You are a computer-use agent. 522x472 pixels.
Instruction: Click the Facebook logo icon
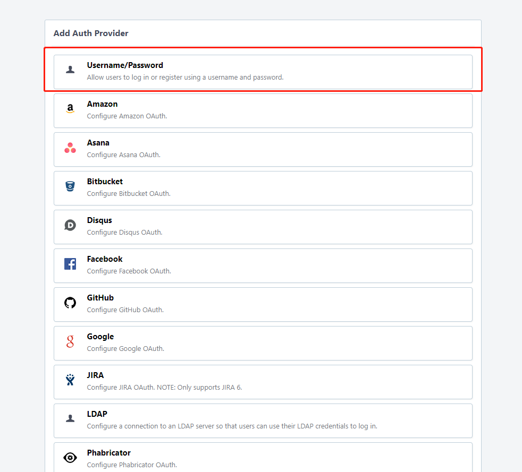click(x=70, y=264)
